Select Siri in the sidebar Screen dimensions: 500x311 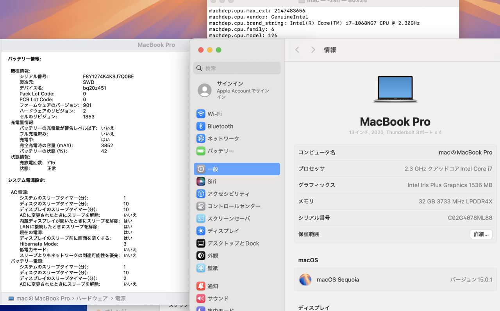point(211,181)
